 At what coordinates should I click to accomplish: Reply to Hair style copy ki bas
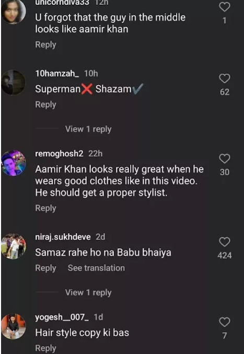pos(45,348)
